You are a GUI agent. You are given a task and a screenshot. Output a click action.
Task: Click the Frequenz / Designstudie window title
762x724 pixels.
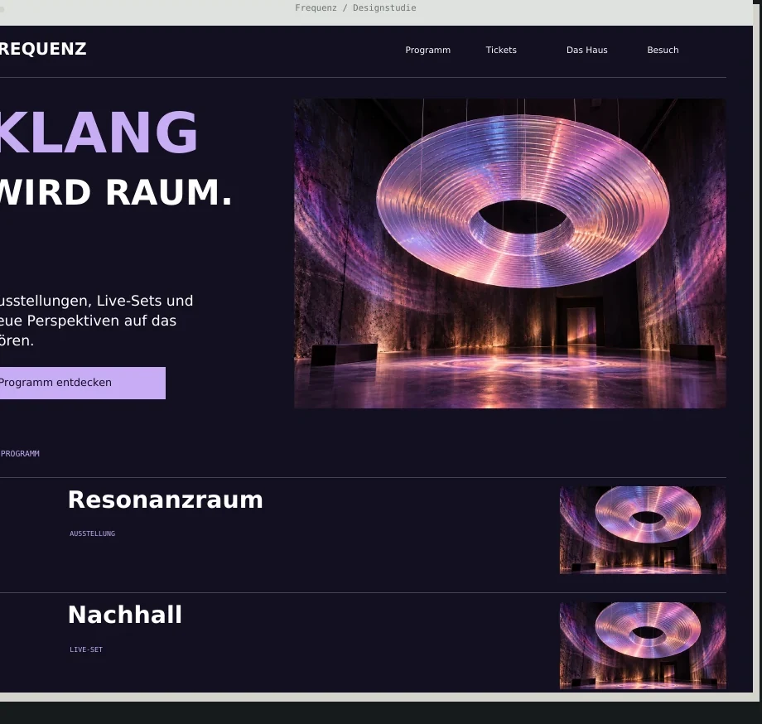coord(355,7)
